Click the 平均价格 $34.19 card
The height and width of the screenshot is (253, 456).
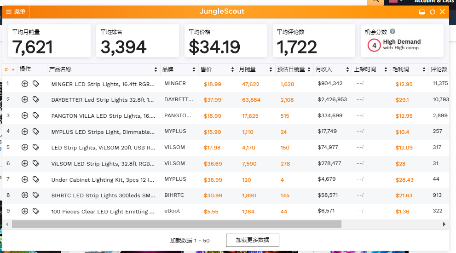point(225,41)
